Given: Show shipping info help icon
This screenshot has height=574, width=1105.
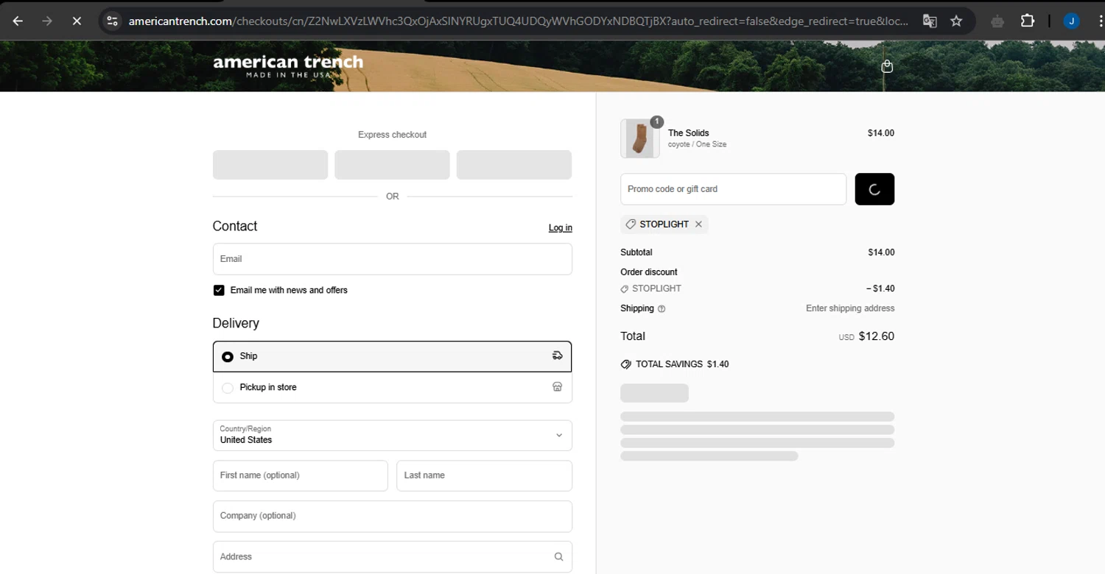Looking at the screenshot, I should click(x=662, y=309).
